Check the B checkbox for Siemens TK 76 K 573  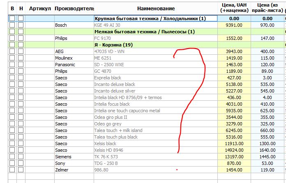point(12,157)
